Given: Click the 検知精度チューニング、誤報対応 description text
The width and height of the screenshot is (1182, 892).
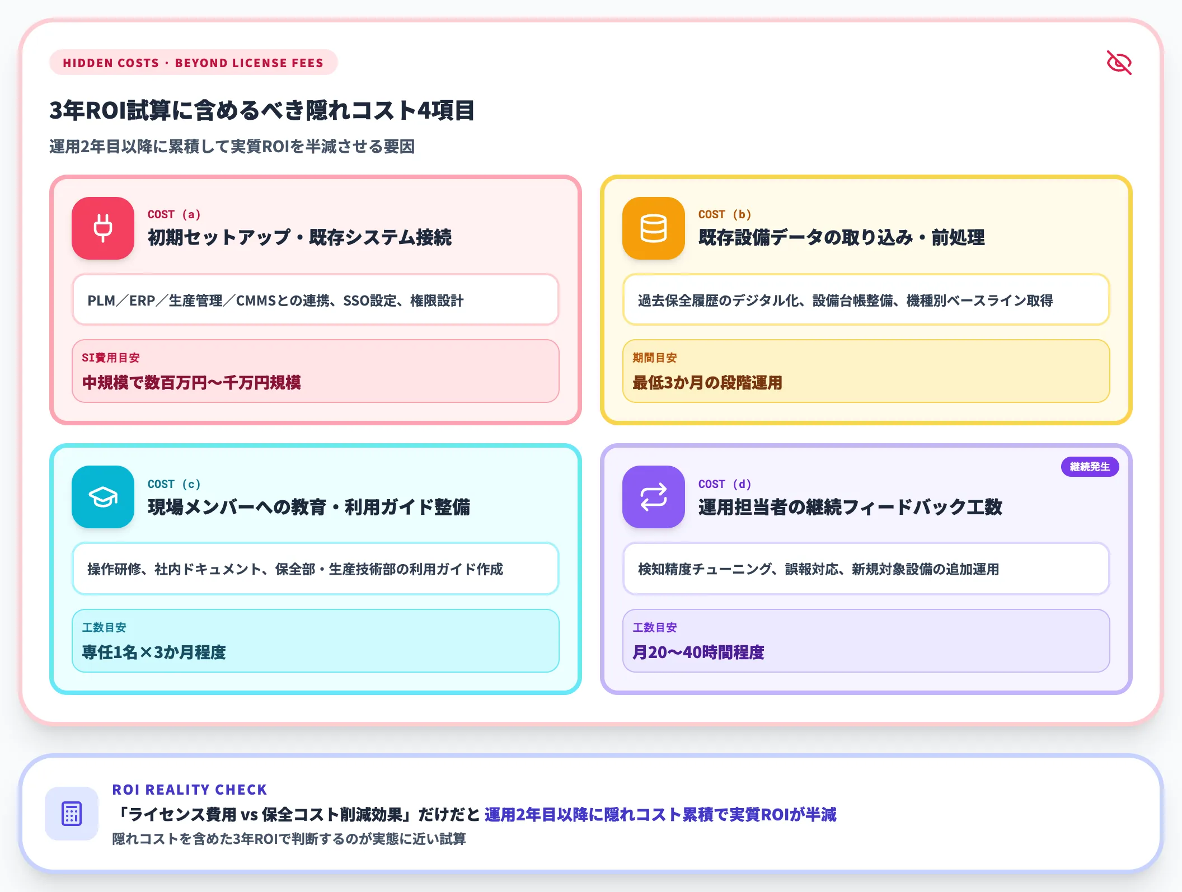Looking at the screenshot, I should [818, 569].
